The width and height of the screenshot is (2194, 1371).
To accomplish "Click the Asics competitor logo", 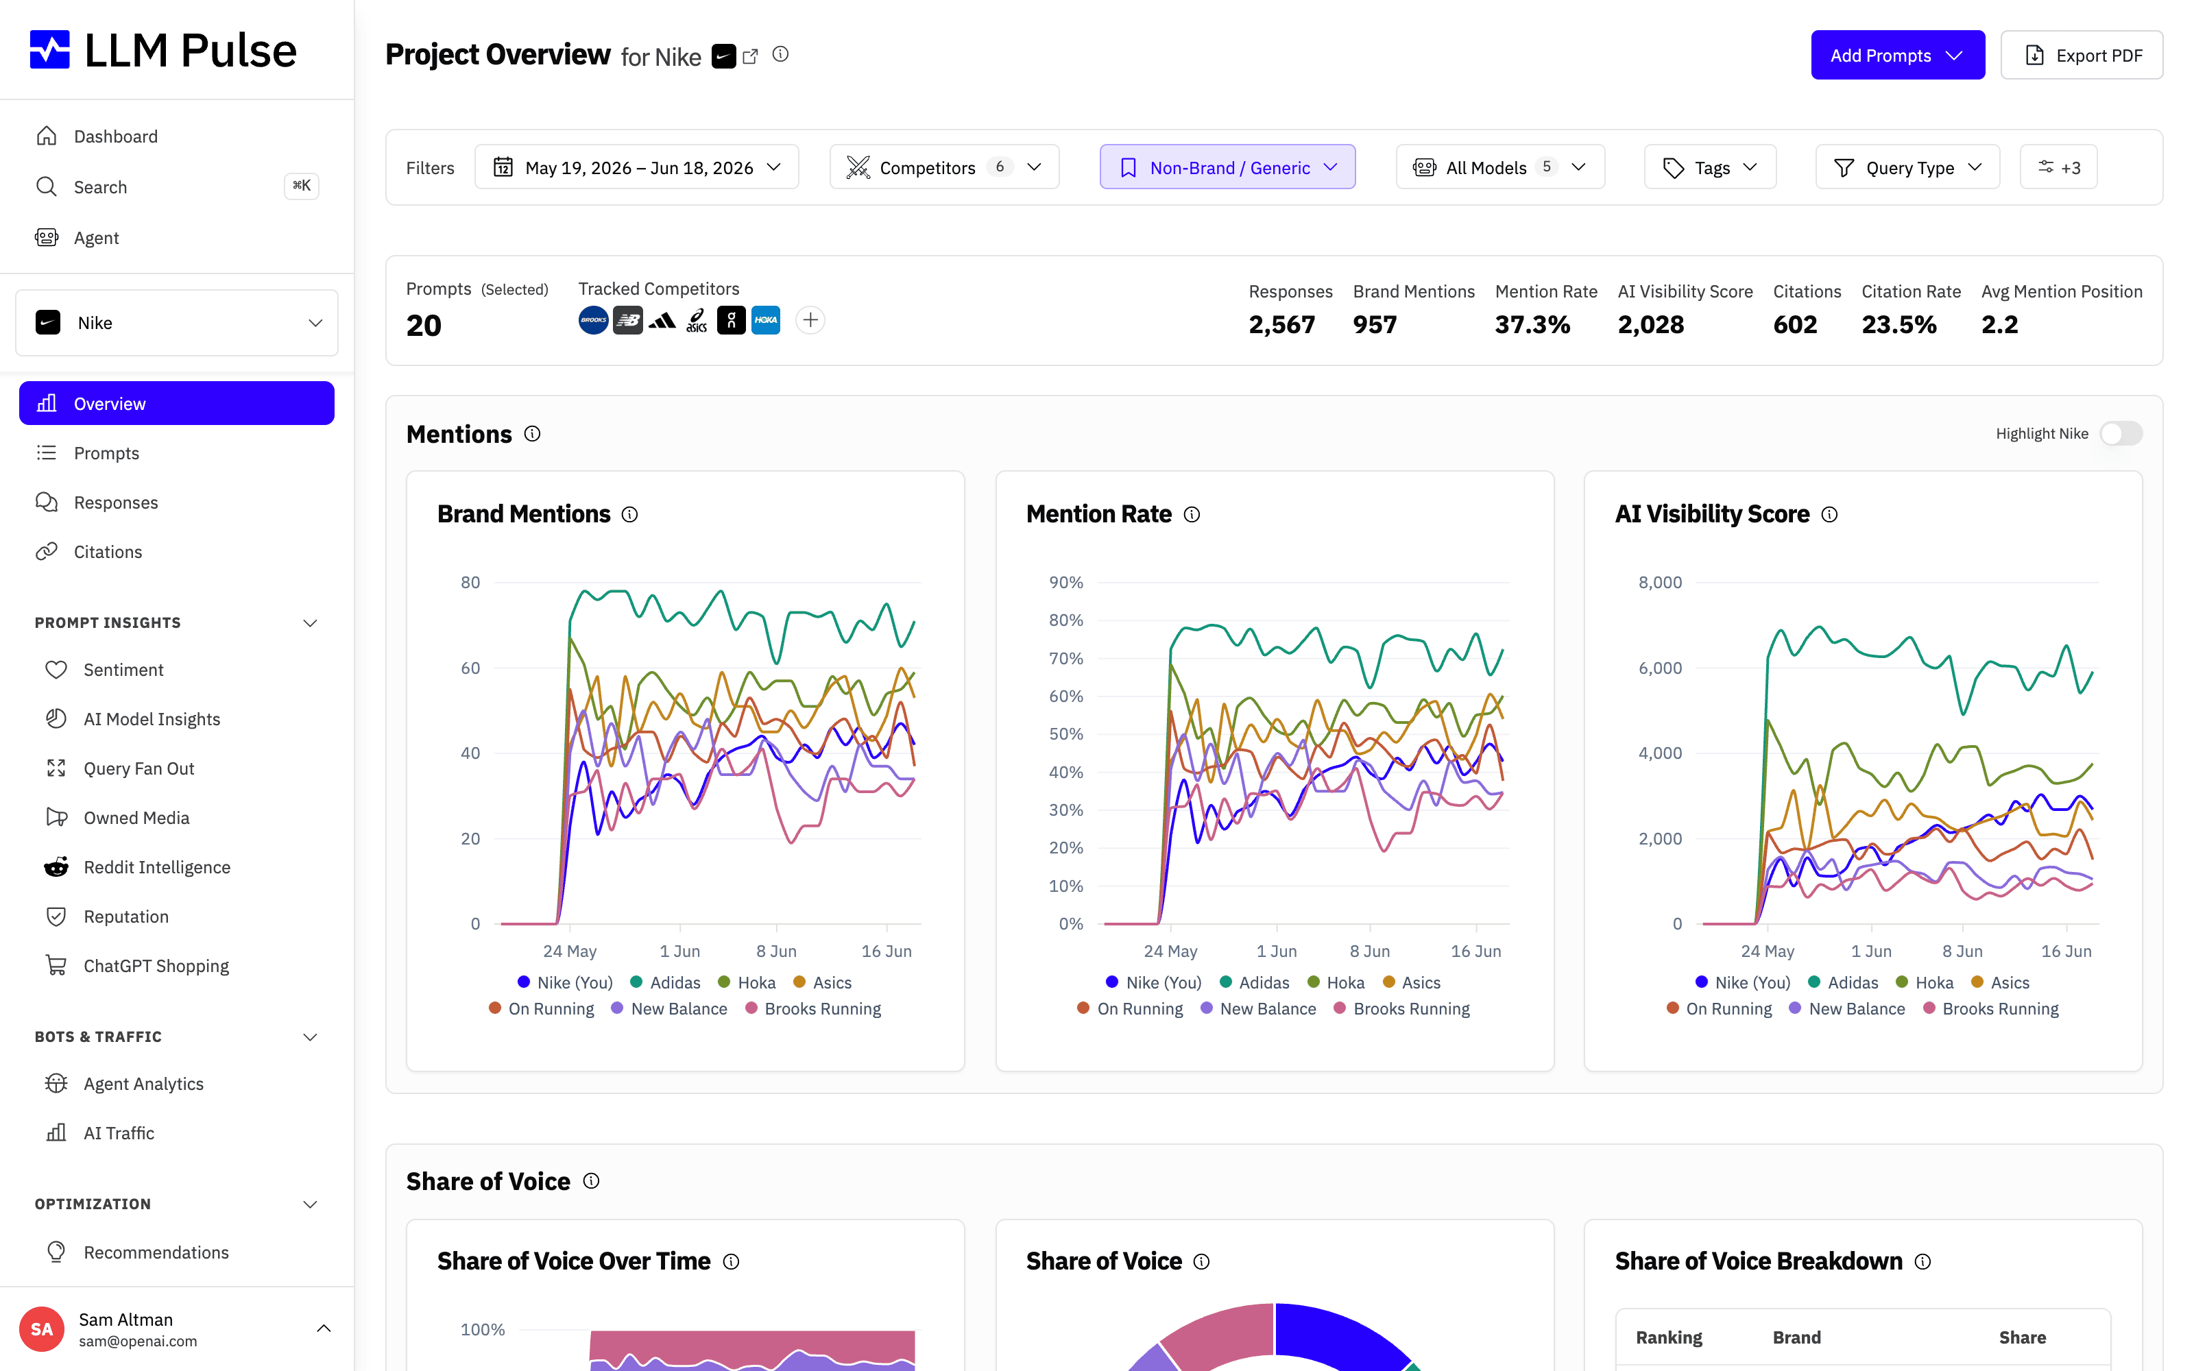I will [697, 320].
